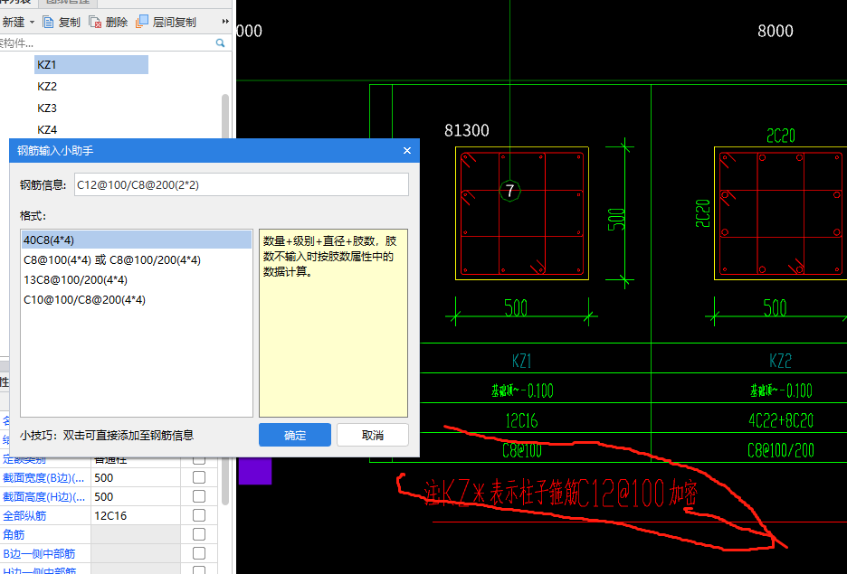The width and height of the screenshot is (847, 574).
Task: Click the 角筋 property label
Action: tap(14, 534)
